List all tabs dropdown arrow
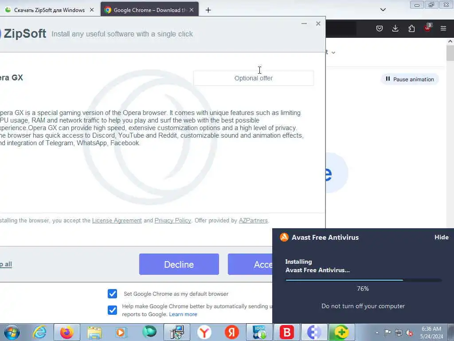Viewport: 454px width, 341px height. [383, 10]
